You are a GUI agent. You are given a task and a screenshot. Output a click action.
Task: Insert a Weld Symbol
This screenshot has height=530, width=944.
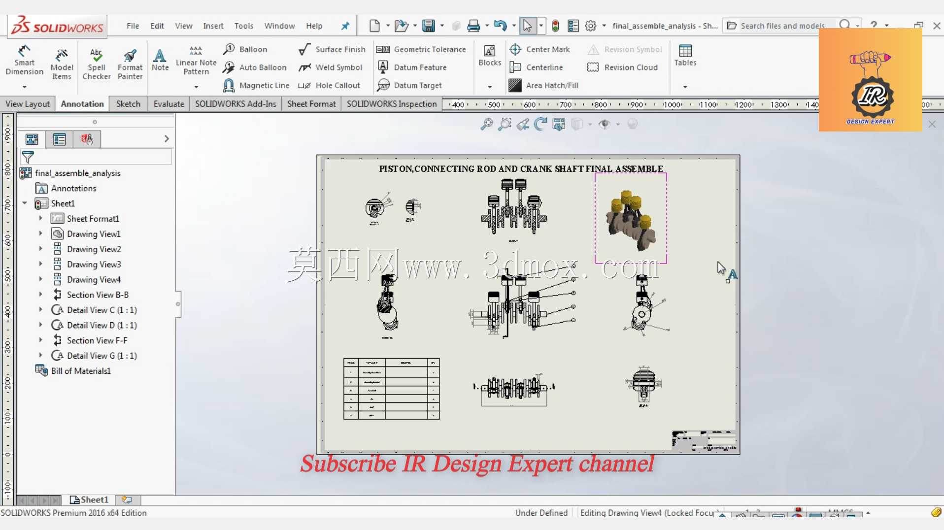tap(331, 67)
